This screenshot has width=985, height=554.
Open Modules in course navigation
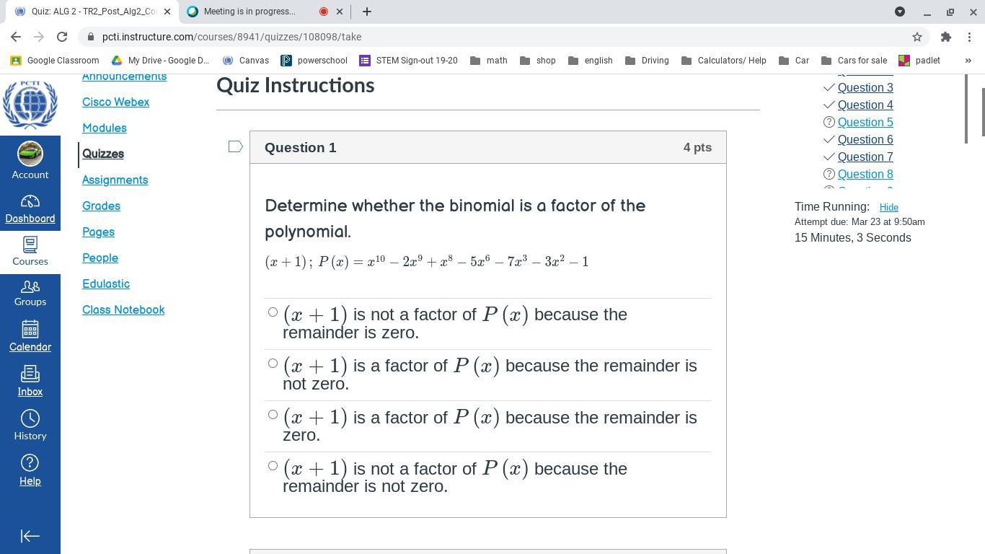pos(105,128)
